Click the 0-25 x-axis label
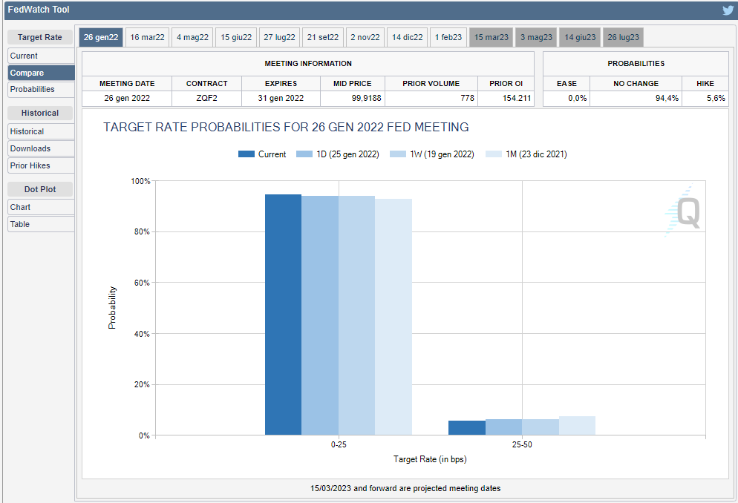Viewport: 738px width, 503px height. (x=339, y=444)
